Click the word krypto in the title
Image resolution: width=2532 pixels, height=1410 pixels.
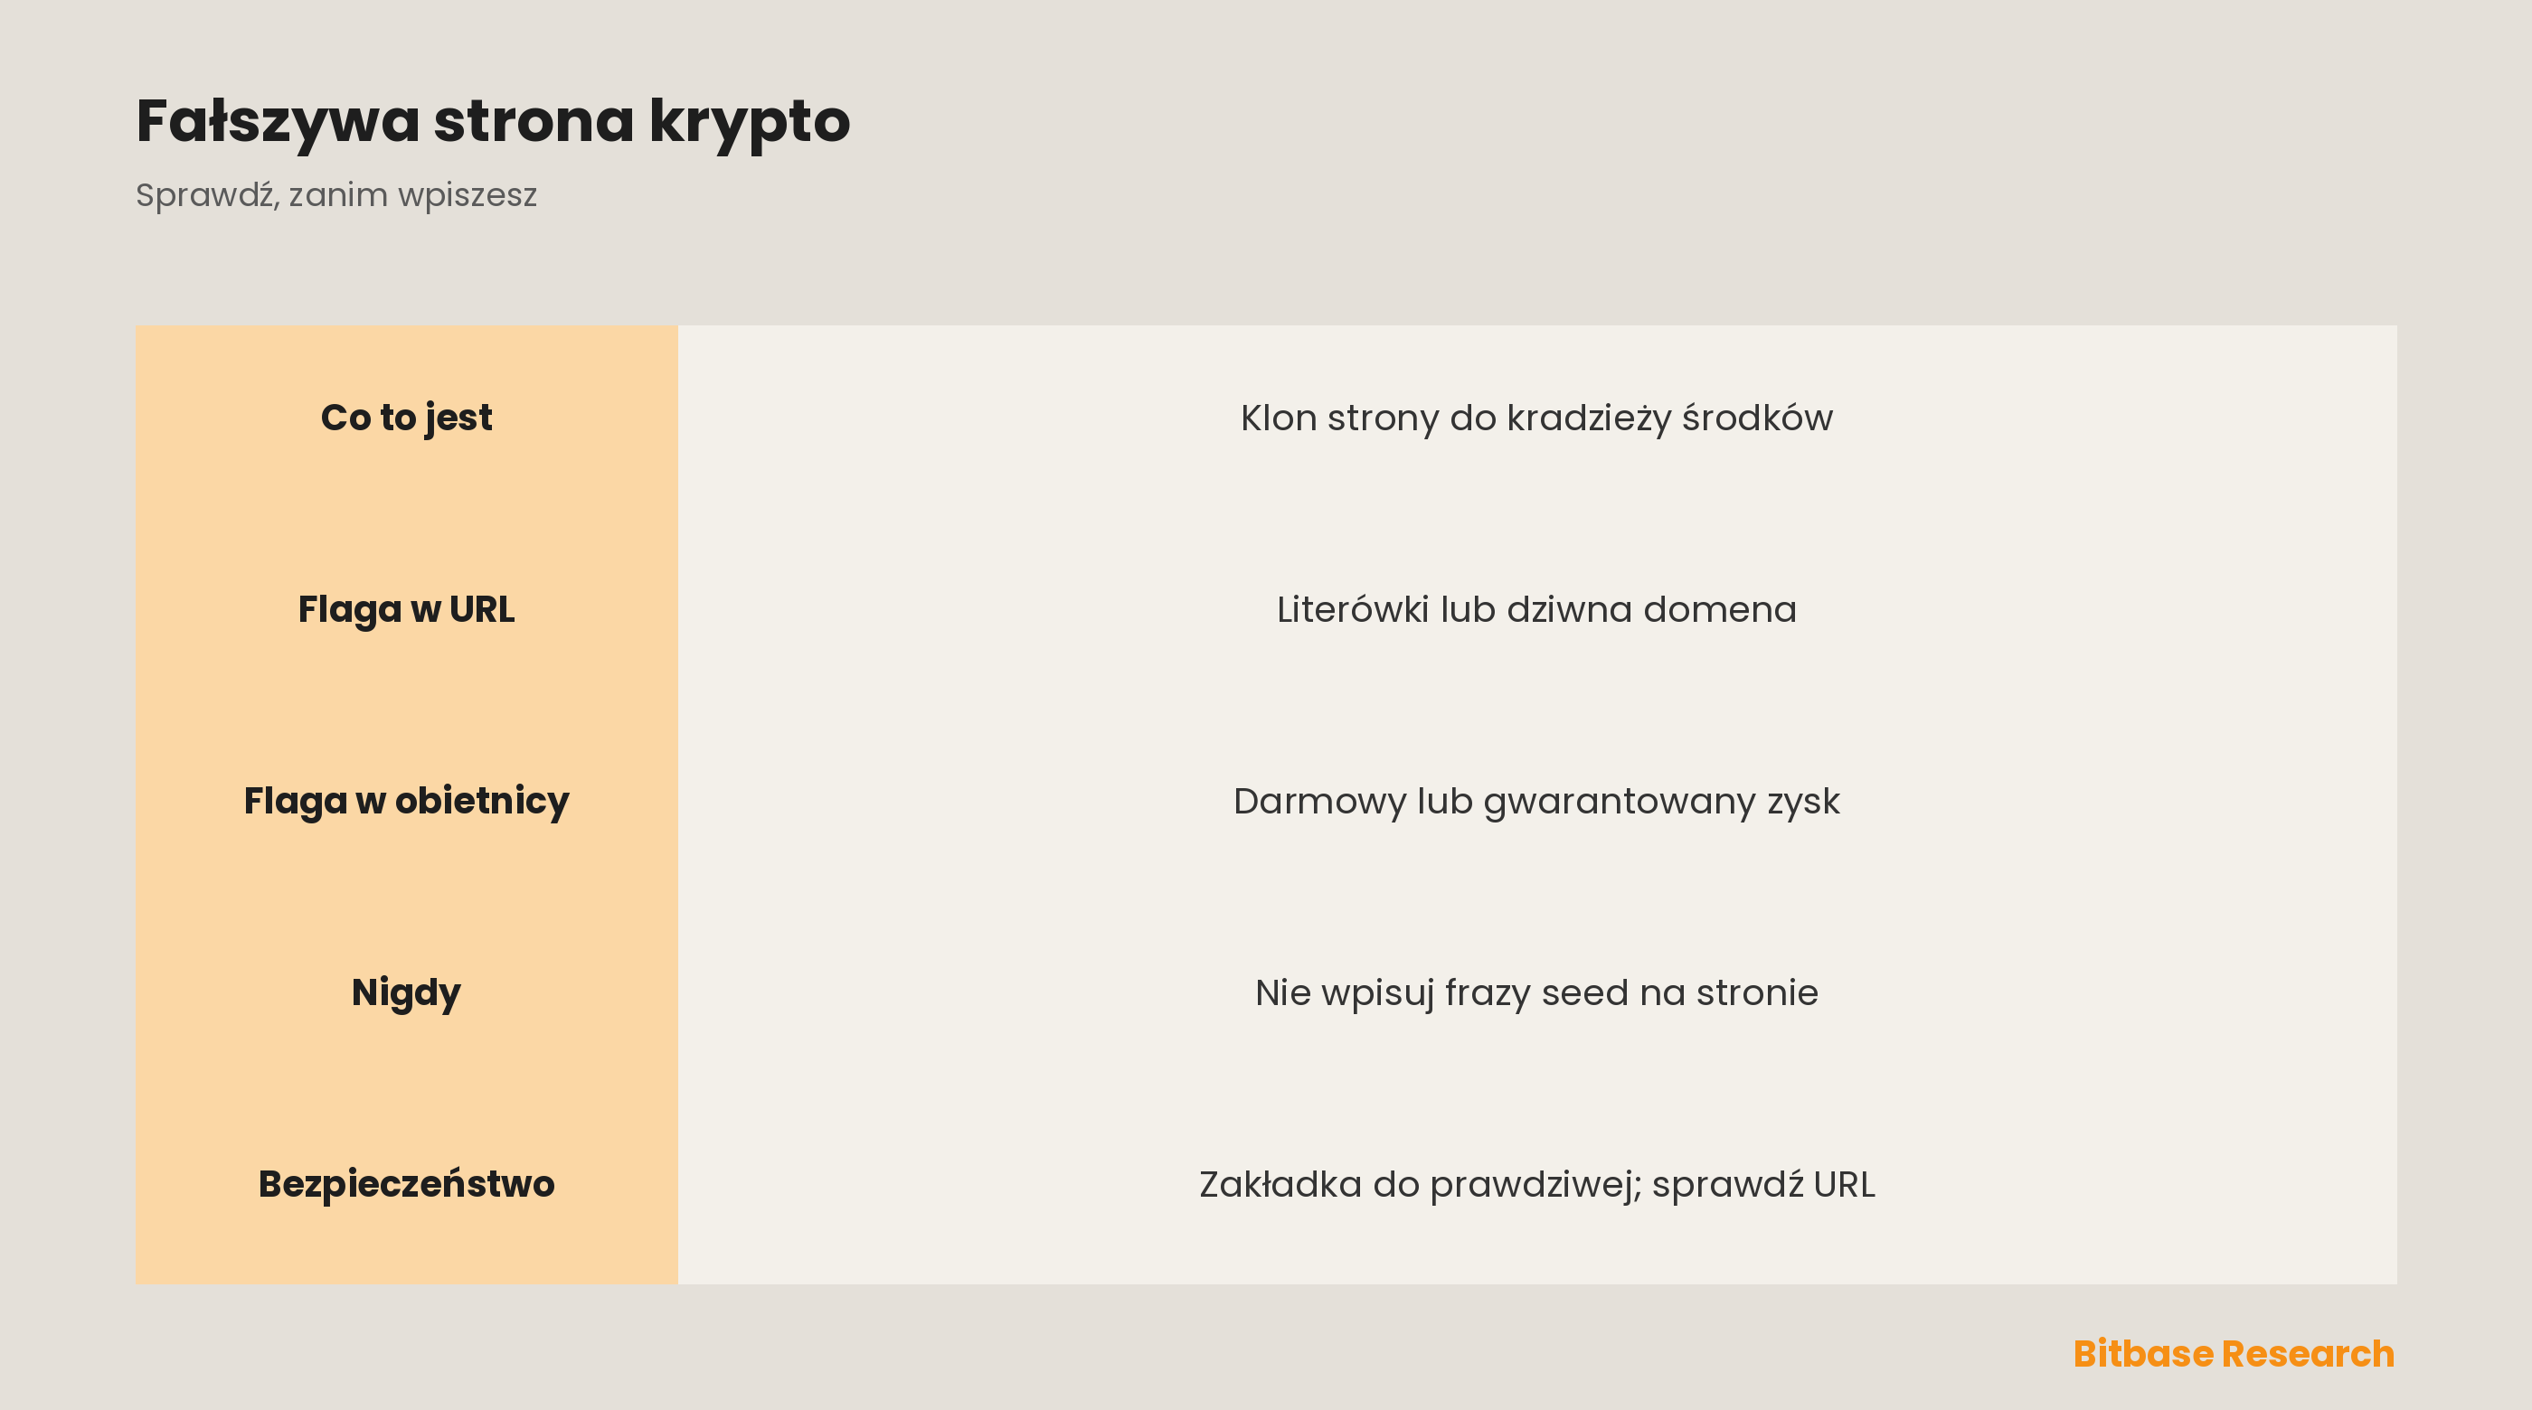coord(750,124)
